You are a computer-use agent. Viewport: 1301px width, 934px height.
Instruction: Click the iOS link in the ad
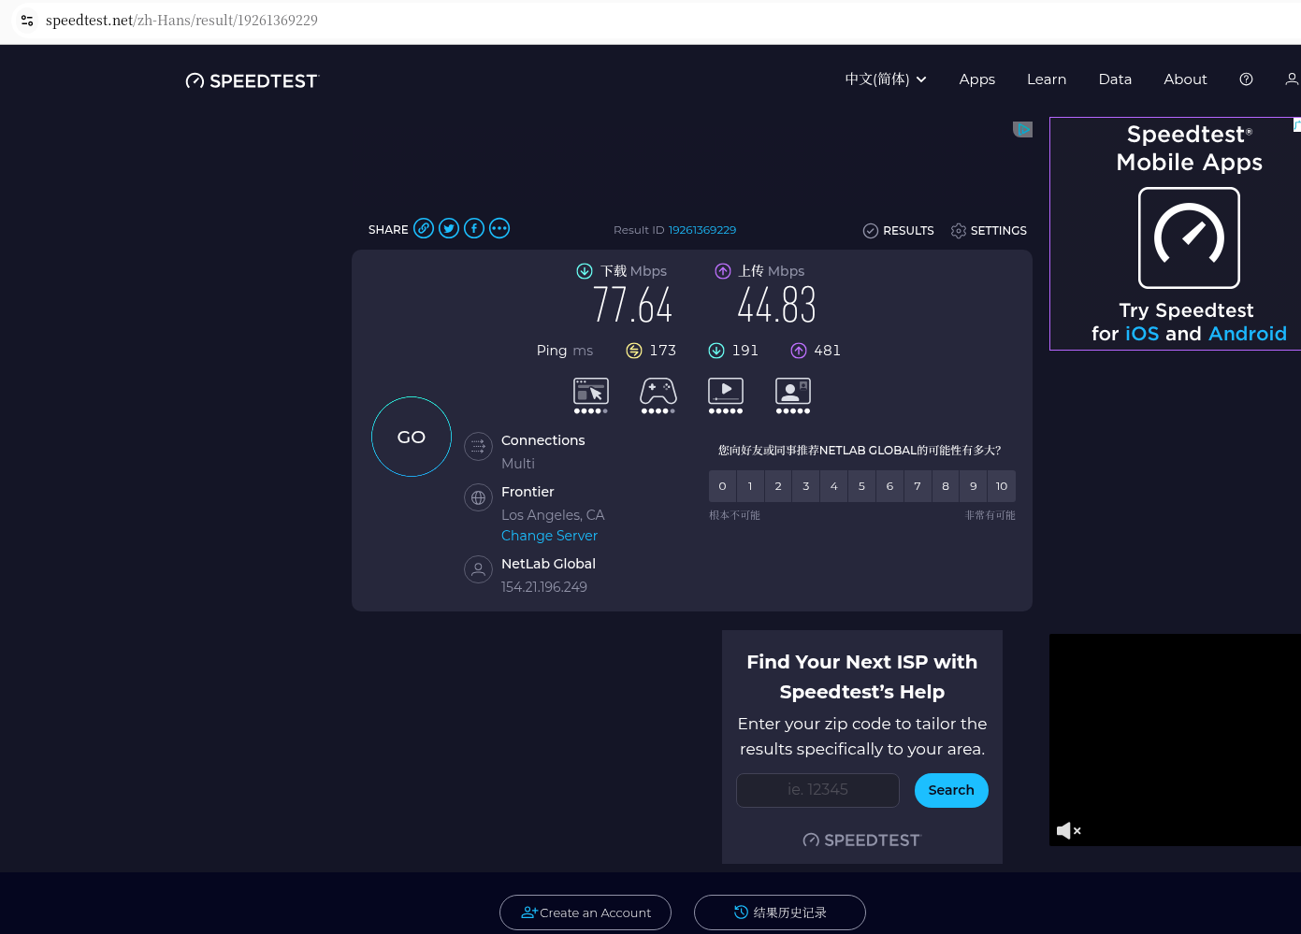1142,334
